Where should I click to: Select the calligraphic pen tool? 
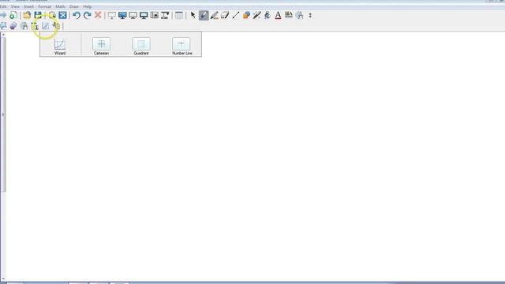(x=214, y=15)
